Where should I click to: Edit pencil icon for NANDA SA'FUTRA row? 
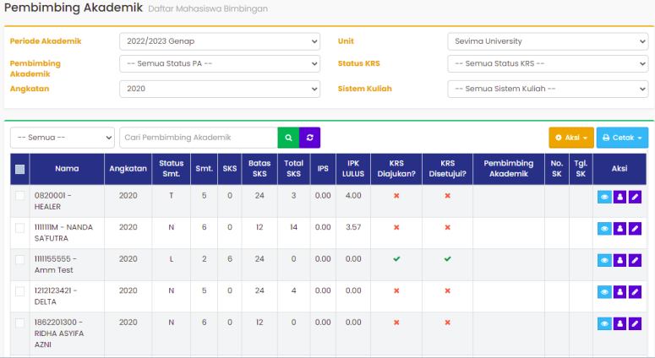[x=635, y=229]
